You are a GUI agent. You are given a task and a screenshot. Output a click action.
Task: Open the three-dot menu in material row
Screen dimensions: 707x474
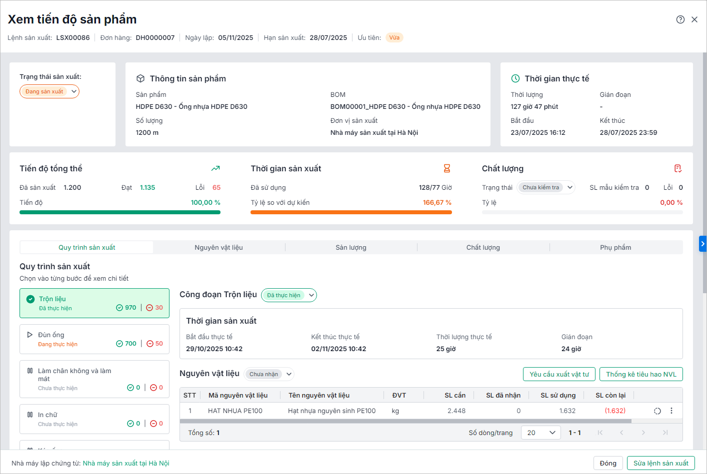tap(671, 411)
